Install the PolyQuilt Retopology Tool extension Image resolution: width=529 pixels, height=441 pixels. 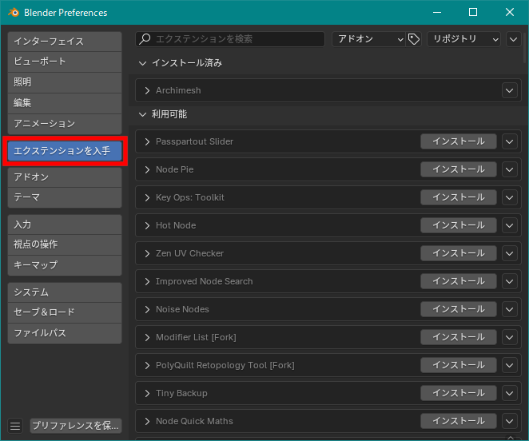tap(459, 365)
